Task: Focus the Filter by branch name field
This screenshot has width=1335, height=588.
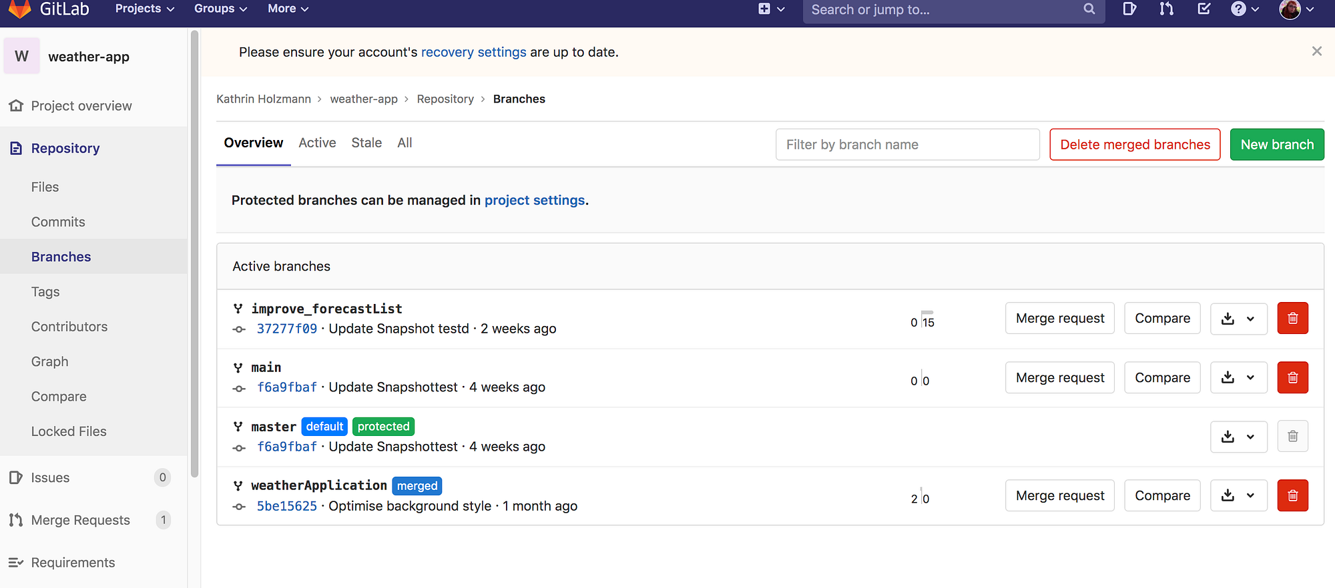Action: coord(907,145)
